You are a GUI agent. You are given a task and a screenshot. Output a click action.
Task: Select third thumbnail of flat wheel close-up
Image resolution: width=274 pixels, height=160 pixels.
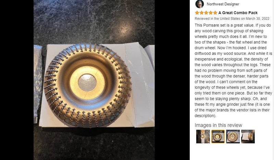(x=233, y=137)
